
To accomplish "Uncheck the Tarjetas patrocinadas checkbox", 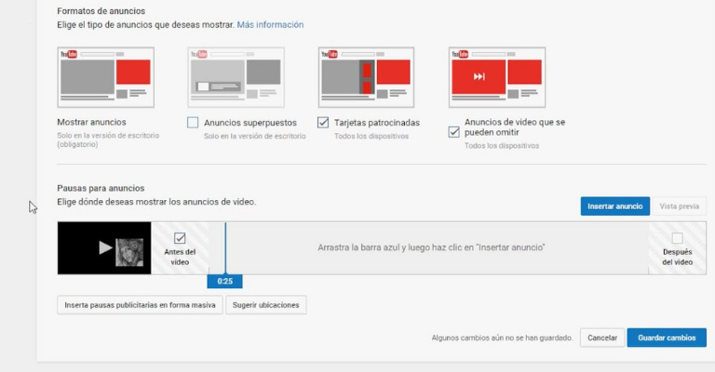I will (x=323, y=123).
